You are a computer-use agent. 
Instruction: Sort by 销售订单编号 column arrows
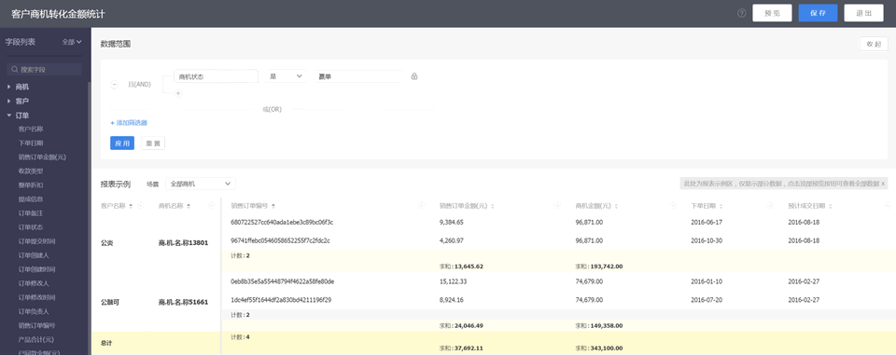tap(273, 206)
